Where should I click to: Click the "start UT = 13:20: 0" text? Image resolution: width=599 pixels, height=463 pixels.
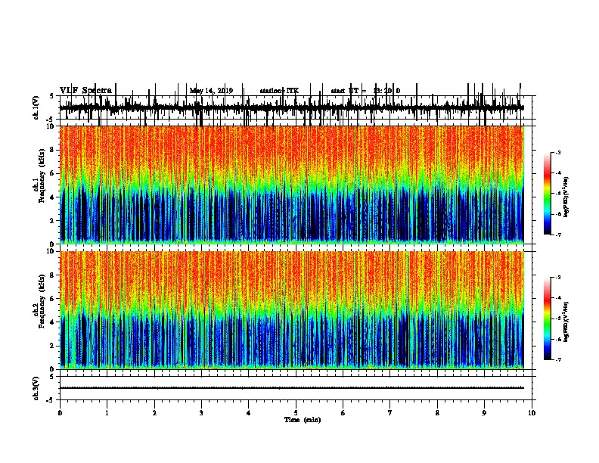[x=365, y=91]
